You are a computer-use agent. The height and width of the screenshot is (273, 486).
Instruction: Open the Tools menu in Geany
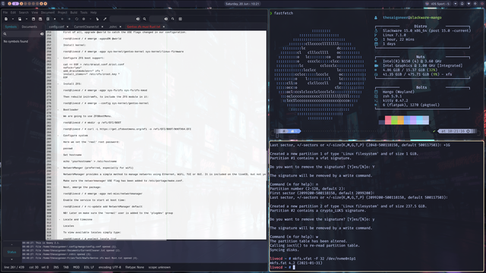84,12
